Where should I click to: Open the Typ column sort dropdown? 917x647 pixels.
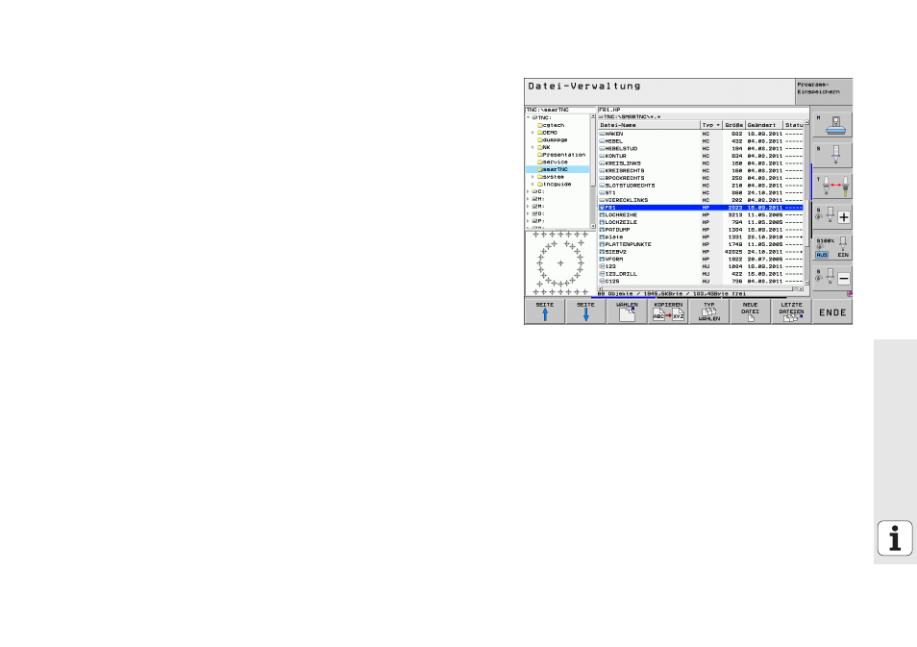click(x=718, y=125)
